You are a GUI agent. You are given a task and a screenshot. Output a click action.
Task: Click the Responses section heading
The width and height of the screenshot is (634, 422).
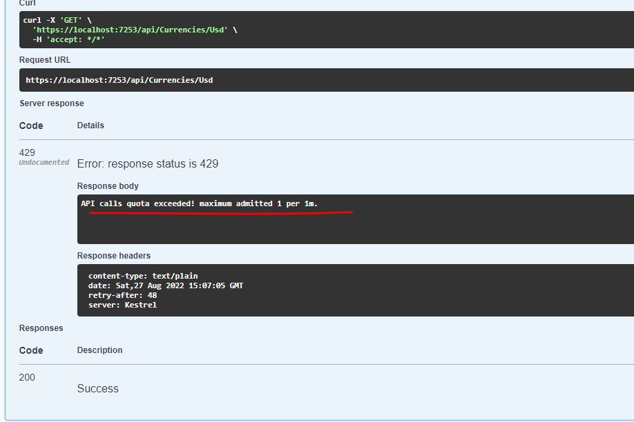41,328
